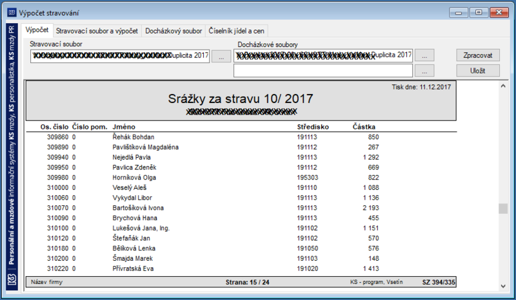Click the report scrollbar down arrow

pyautogui.click(x=503, y=286)
